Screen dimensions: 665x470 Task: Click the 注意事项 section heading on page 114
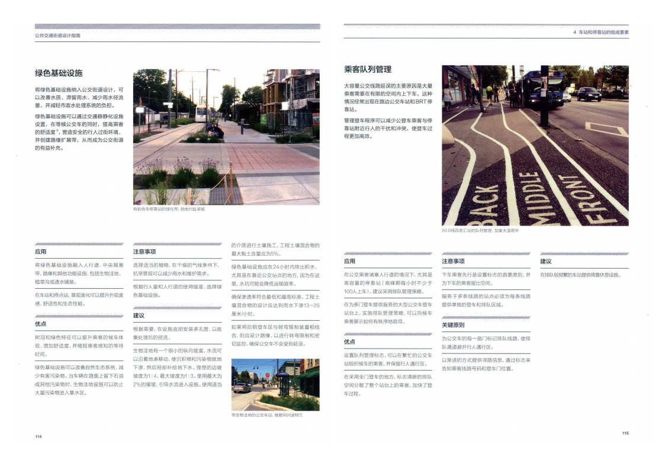coord(144,252)
